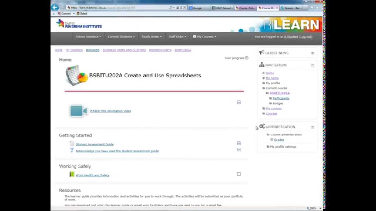Click the spreadsheet course icon beside the title
The image size is (376, 211).
[77, 76]
